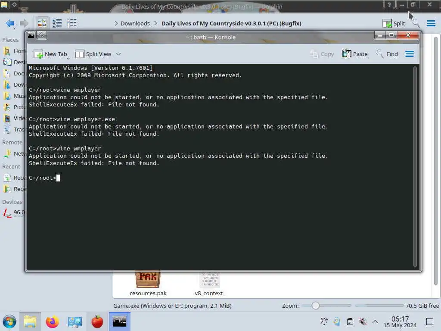Open Dolphin search magnifier
This screenshot has height=331, width=441.
pos(416,23)
